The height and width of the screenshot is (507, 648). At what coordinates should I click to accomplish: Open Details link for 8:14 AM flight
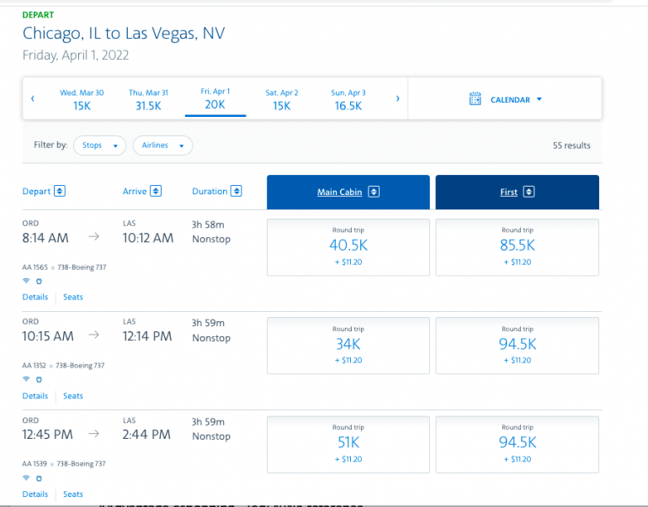(x=35, y=297)
